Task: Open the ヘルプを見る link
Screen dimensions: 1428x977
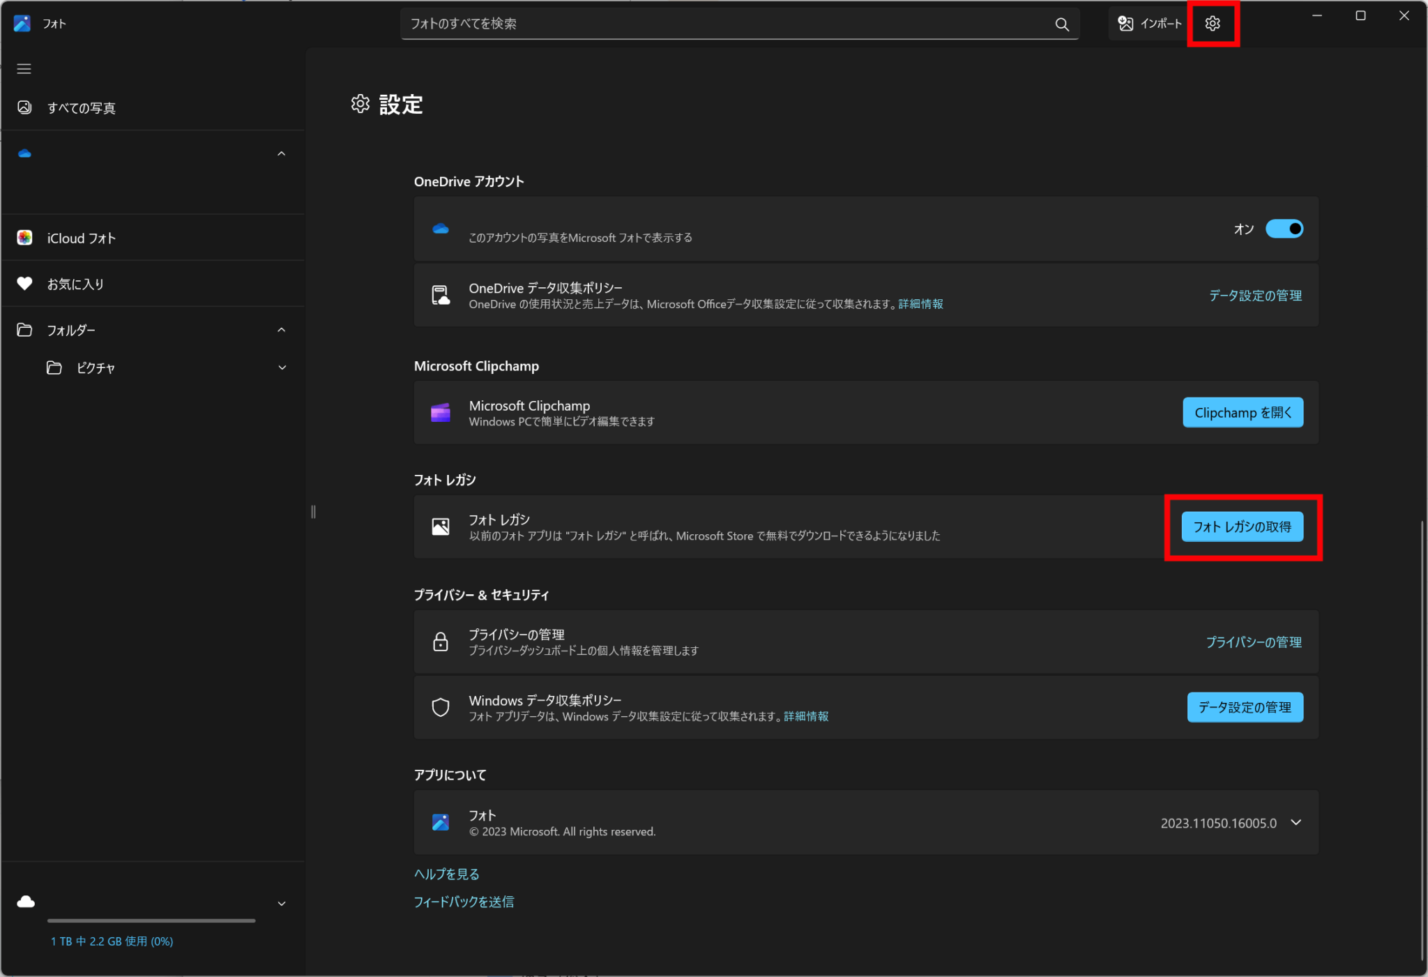Action: [x=446, y=874]
